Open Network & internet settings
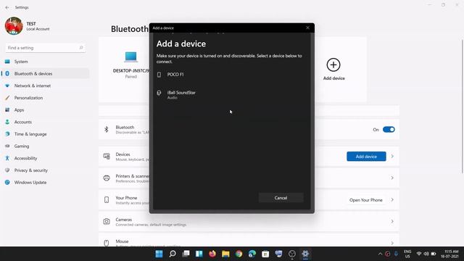The width and height of the screenshot is (464, 261). tap(45, 86)
